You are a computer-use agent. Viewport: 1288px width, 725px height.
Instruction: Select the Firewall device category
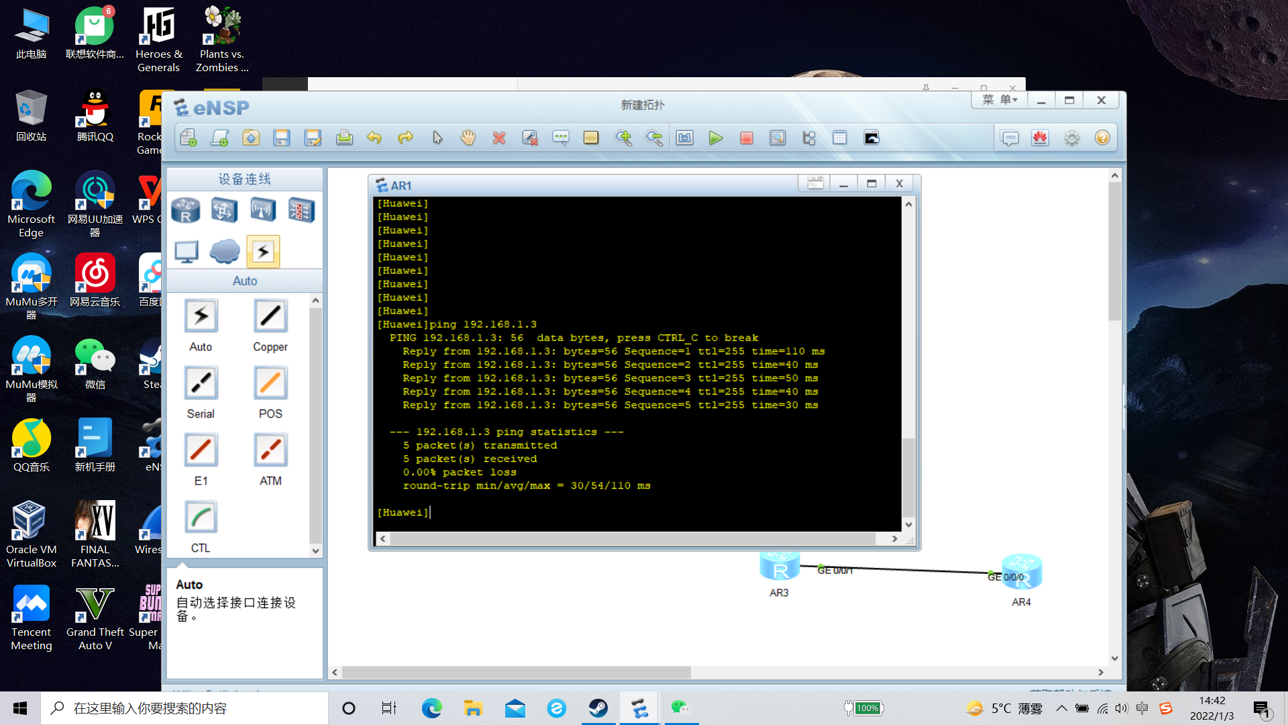[301, 211]
